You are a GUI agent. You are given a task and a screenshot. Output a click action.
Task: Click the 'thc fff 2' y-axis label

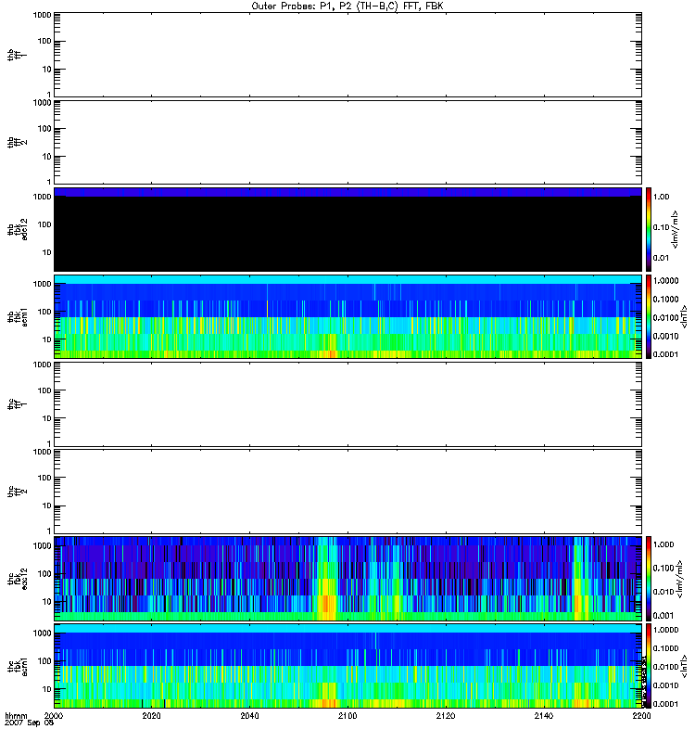[x=17, y=492]
